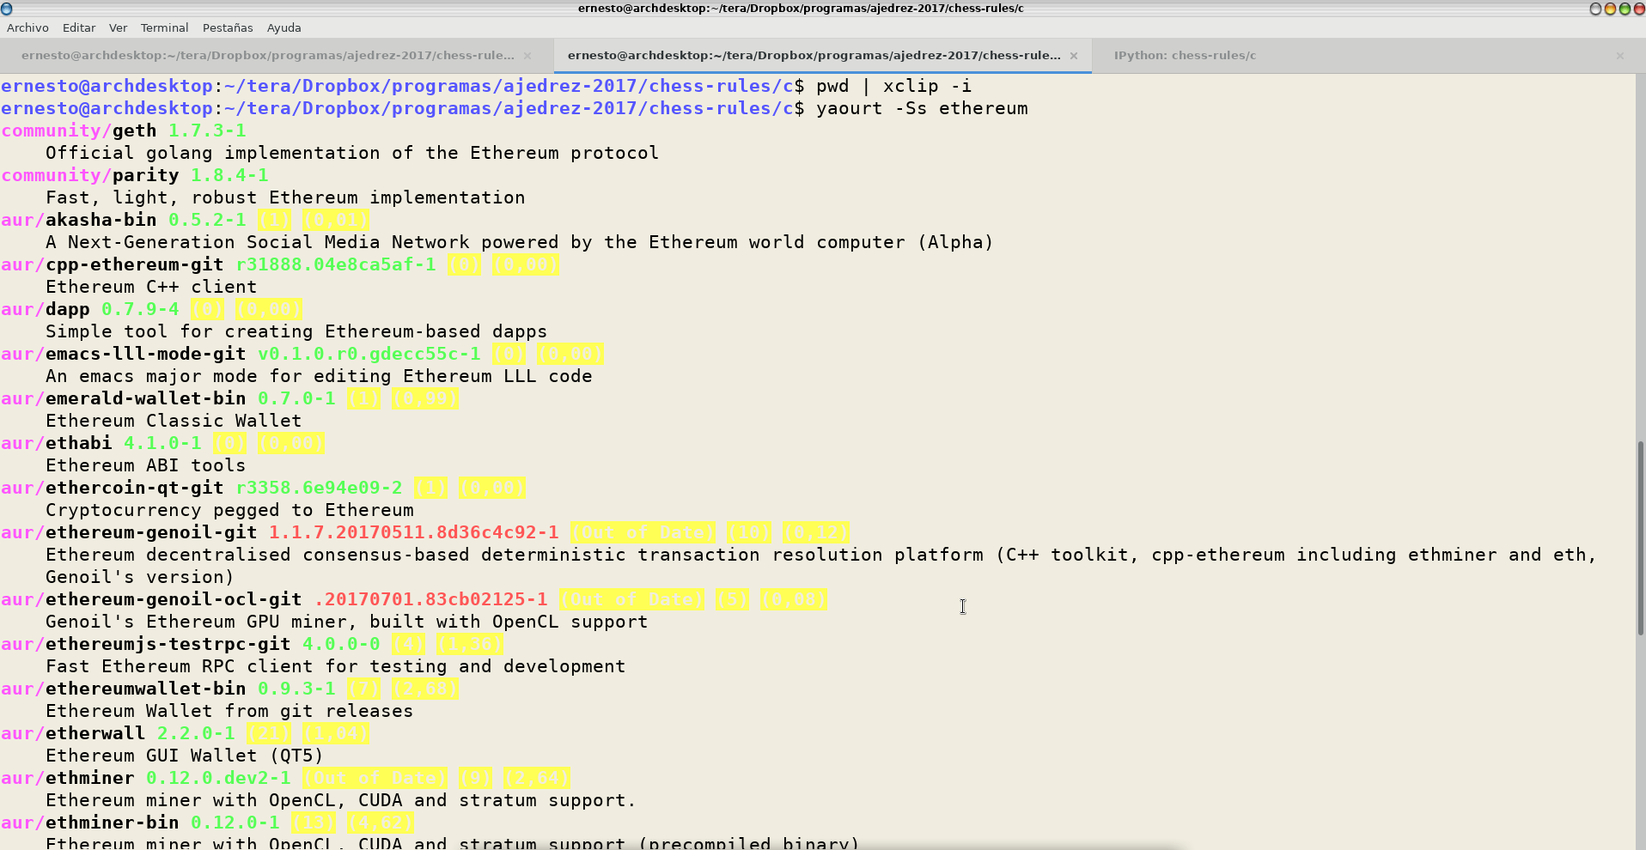Open the Terminal menu
This screenshot has width=1646, height=850.
[164, 27]
